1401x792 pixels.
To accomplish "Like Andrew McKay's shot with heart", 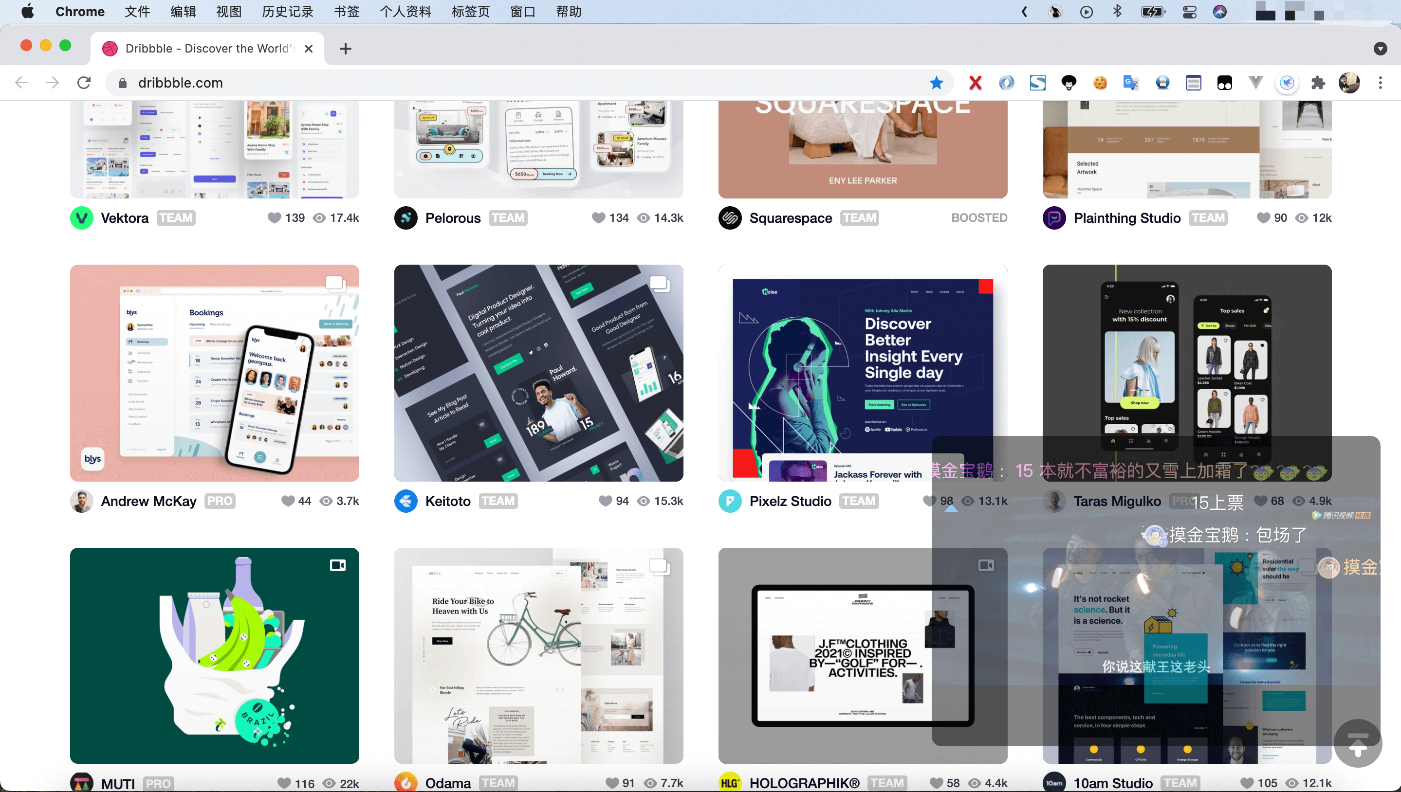I will click(287, 501).
